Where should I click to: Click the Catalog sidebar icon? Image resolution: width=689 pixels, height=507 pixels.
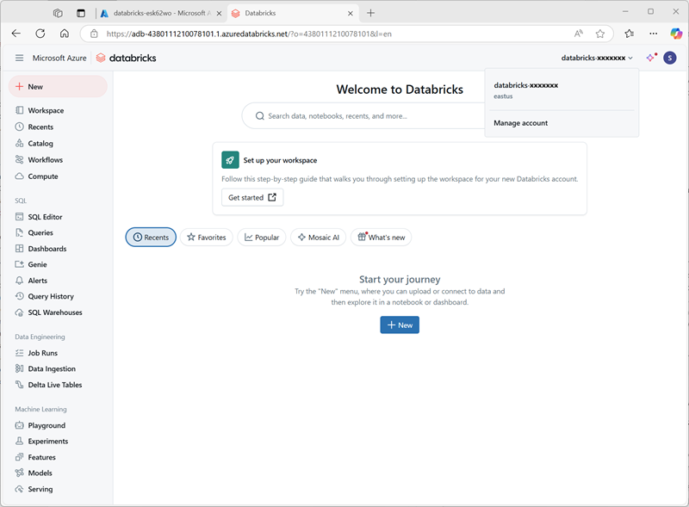click(x=19, y=143)
